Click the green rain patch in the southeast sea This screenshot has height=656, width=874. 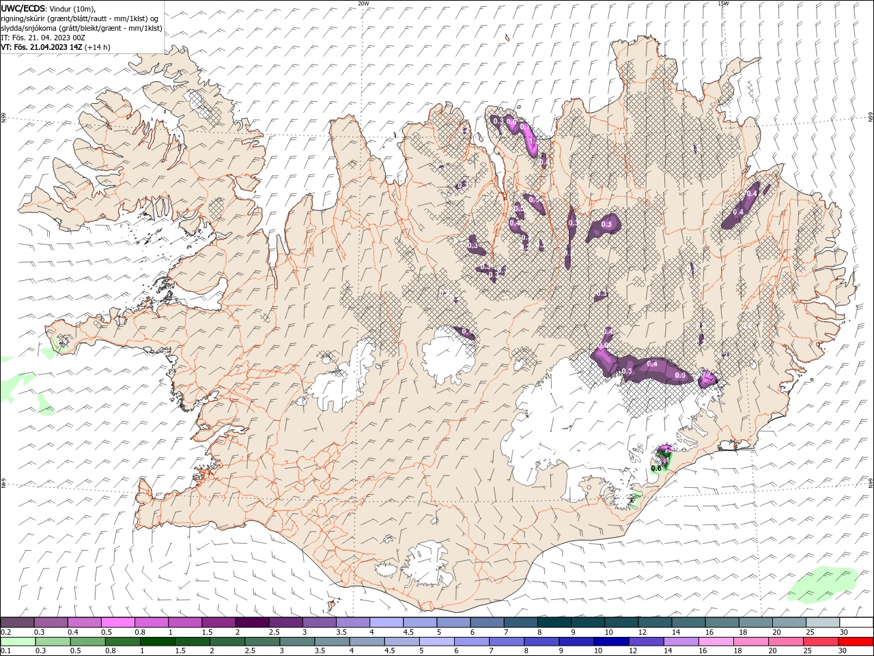[x=823, y=585]
